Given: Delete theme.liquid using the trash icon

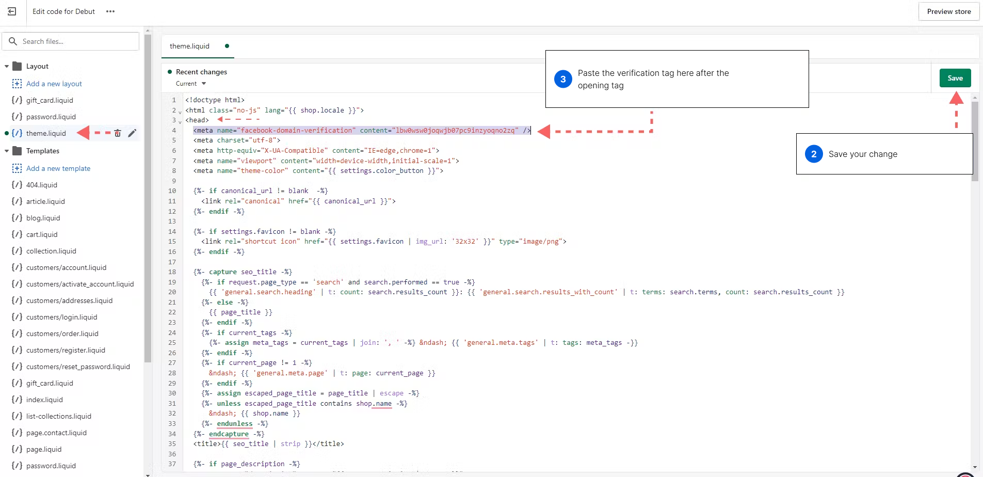Looking at the screenshot, I should point(118,133).
